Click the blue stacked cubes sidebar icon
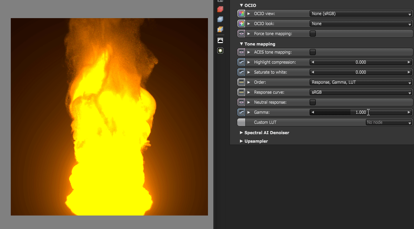 click(220, 19)
